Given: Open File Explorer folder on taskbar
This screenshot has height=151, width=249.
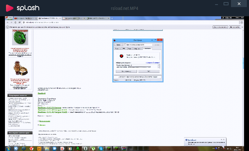Looking at the screenshot, I should point(47,149).
